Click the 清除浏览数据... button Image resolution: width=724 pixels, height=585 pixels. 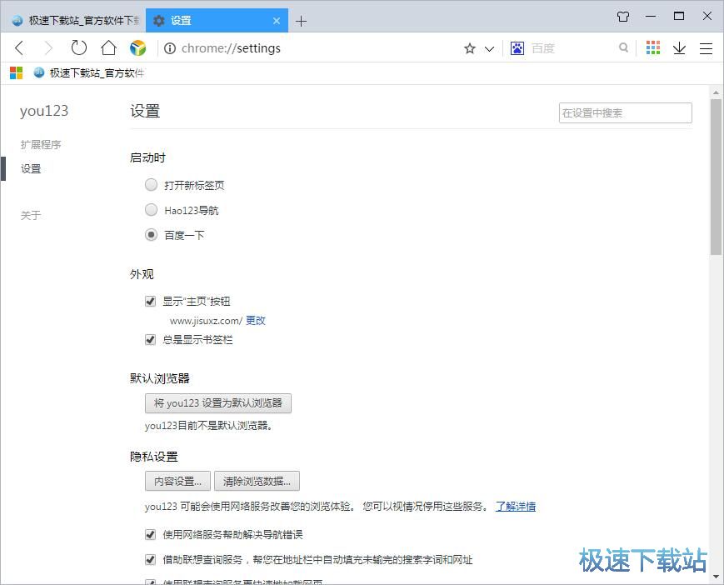257,481
